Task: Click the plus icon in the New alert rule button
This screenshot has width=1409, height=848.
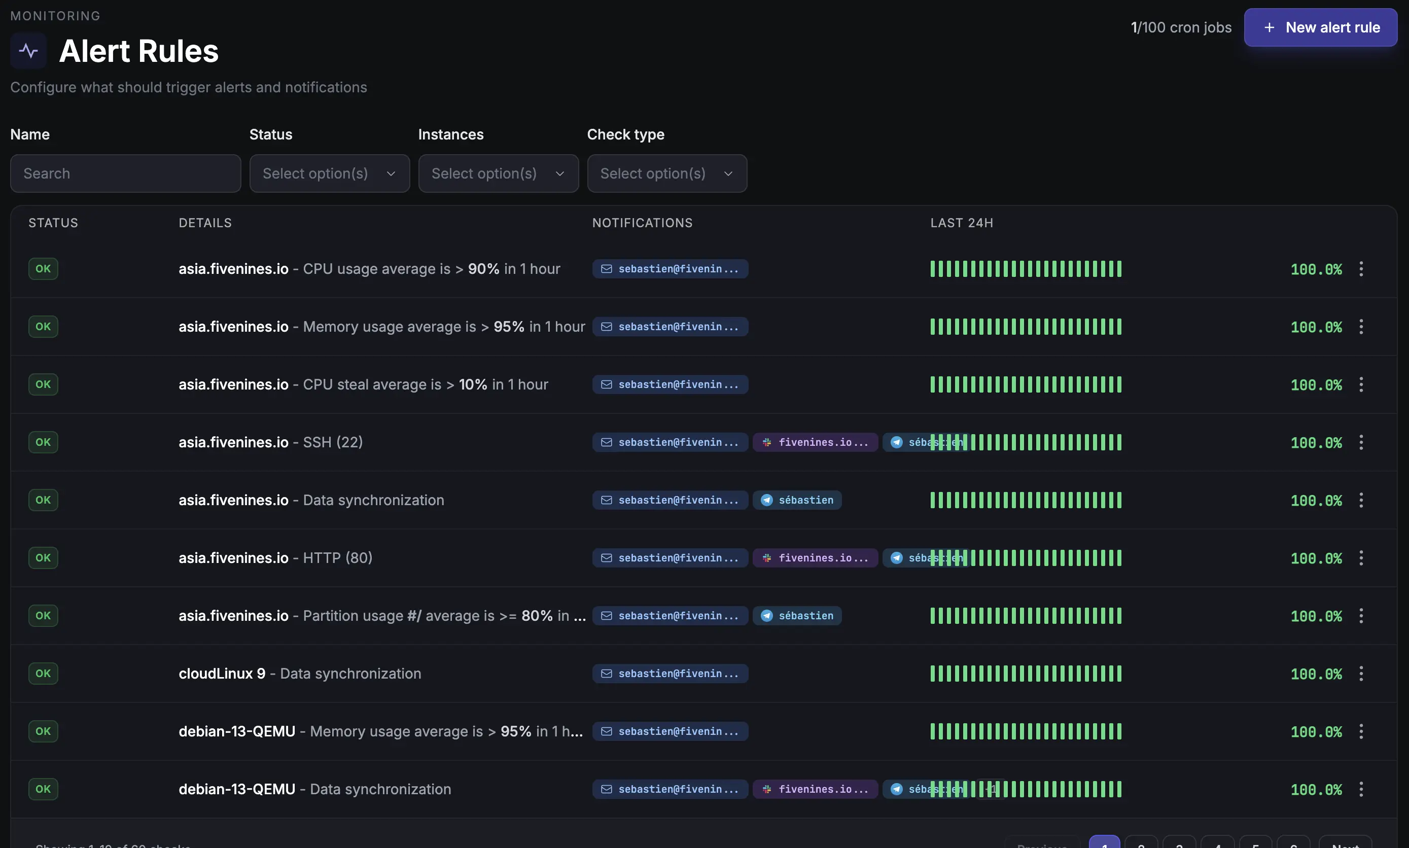Action: (x=1270, y=27)
